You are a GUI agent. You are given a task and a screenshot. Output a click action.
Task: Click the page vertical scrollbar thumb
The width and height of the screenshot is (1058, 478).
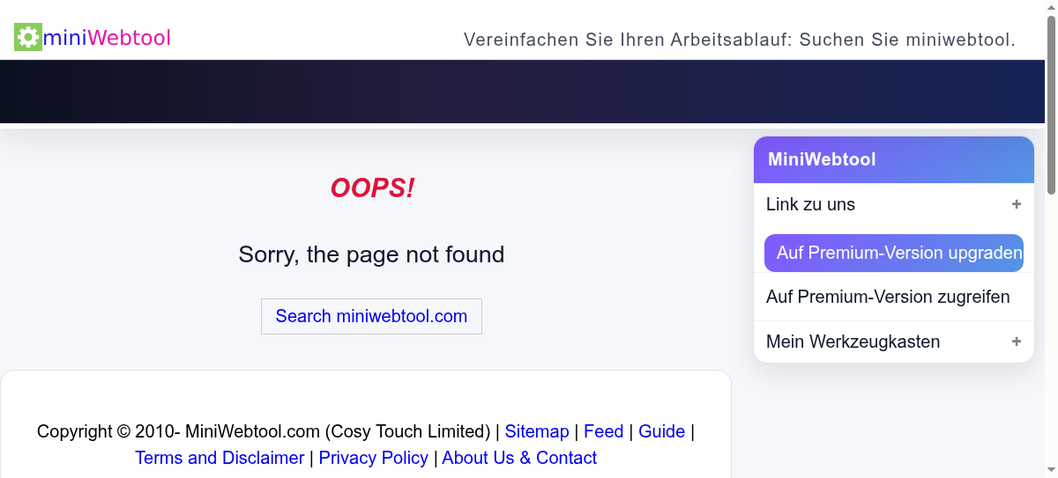[x=1051, y=104]
